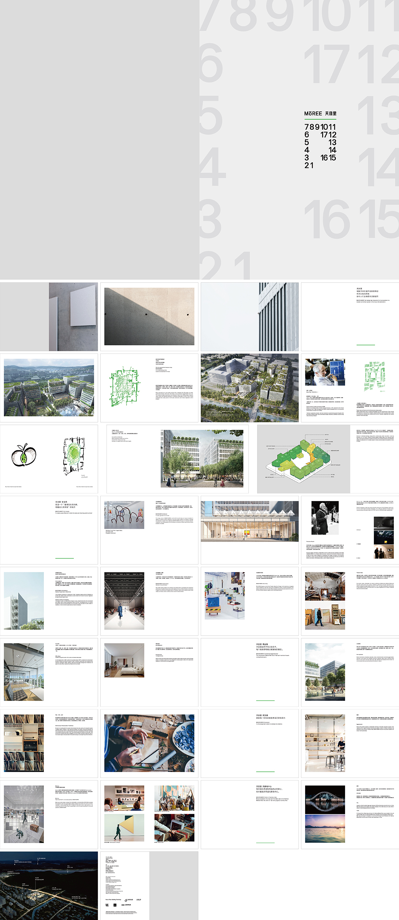The height and width of the screenshot is (920, 399).
Task: Click the MOREE 天目里 logo on the cover
Action: [320, 114]
